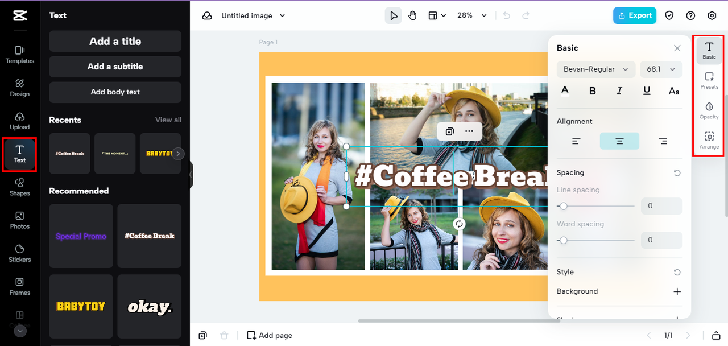The width and height of the screenshot is (728, 346).
Task: Toggle underline formatting
Action: (x=647, y=90)
